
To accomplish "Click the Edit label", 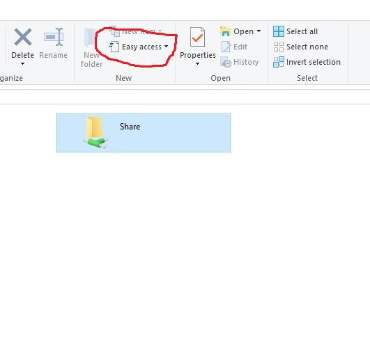I will click(240, 47).
